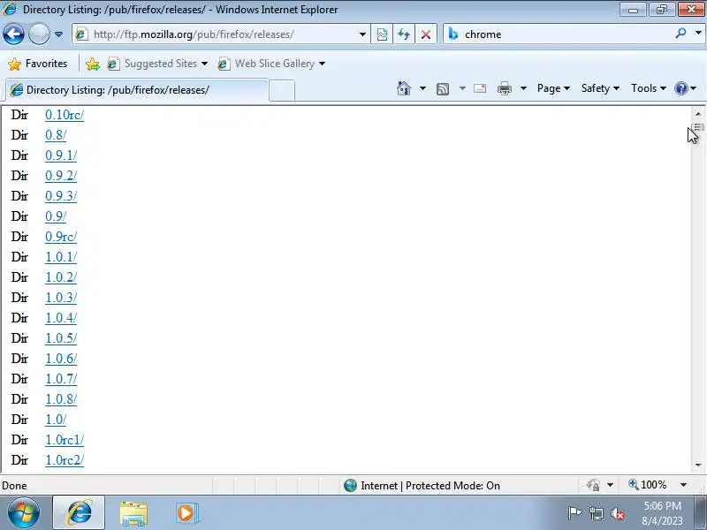Open the search provider dropdown arrow
707x530 pixels.
click(698, 34)
